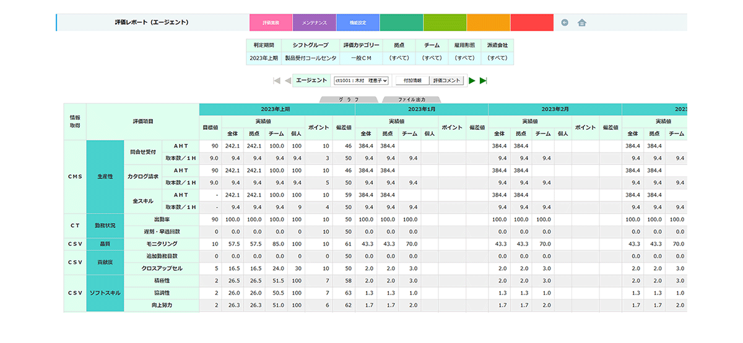Click the 追加勤務日数 row label
The width and height of the screenshot is (743, 343).
162,256
